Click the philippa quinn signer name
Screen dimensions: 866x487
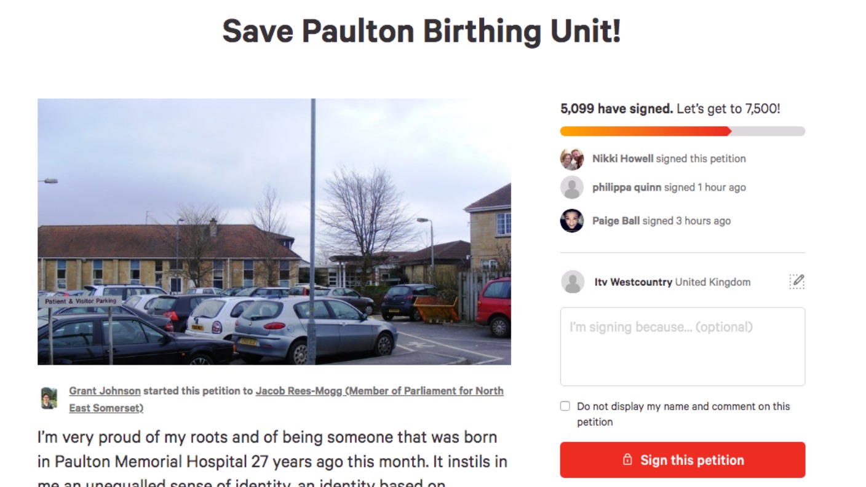[627, 188]
